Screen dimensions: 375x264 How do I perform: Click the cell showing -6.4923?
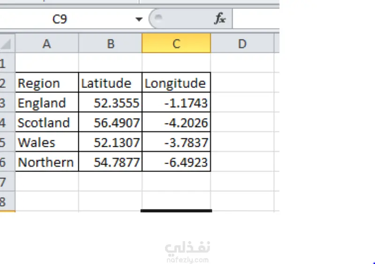click(176, 162)
